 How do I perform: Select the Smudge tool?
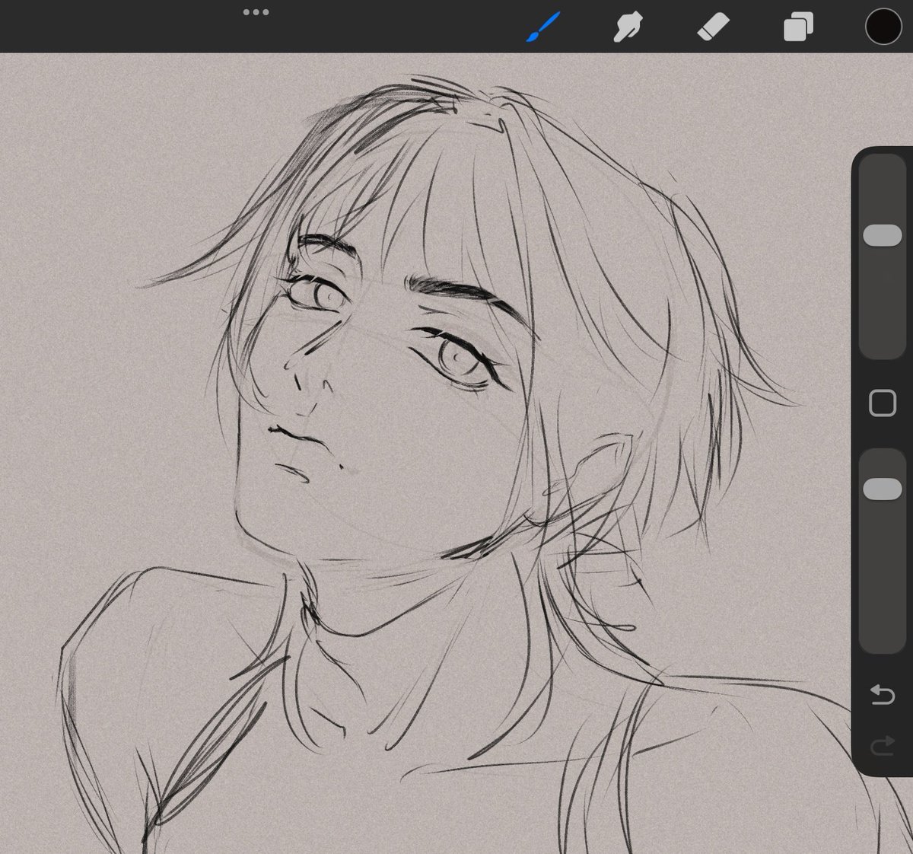pyautogui.click(x=628, y=27)
